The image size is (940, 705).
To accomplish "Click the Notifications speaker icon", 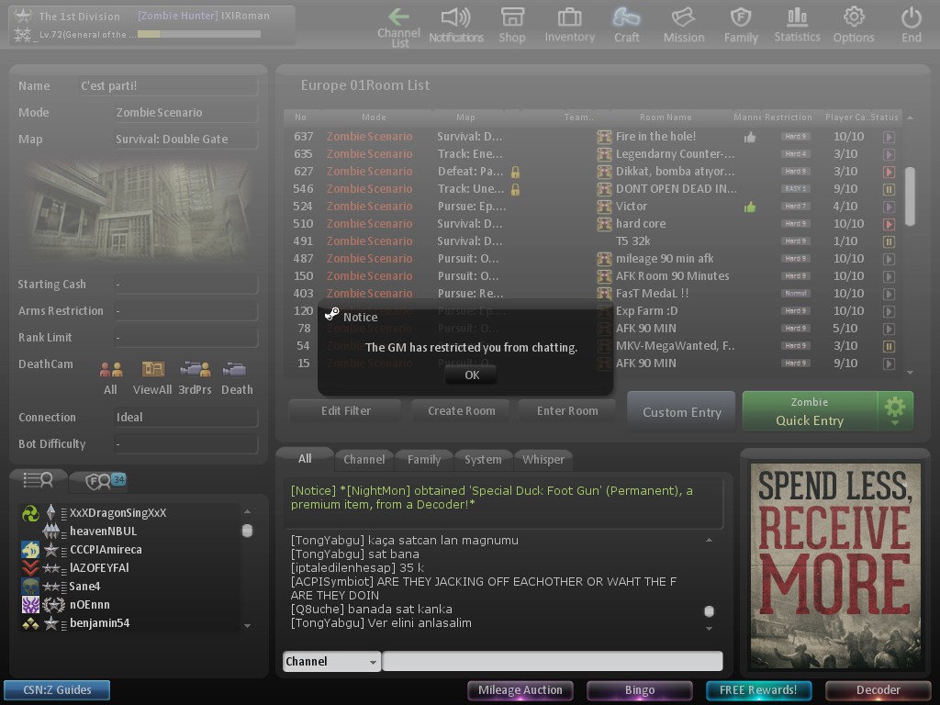I will [455, 25].
